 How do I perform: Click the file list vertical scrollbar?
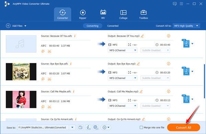pos(204,81)
